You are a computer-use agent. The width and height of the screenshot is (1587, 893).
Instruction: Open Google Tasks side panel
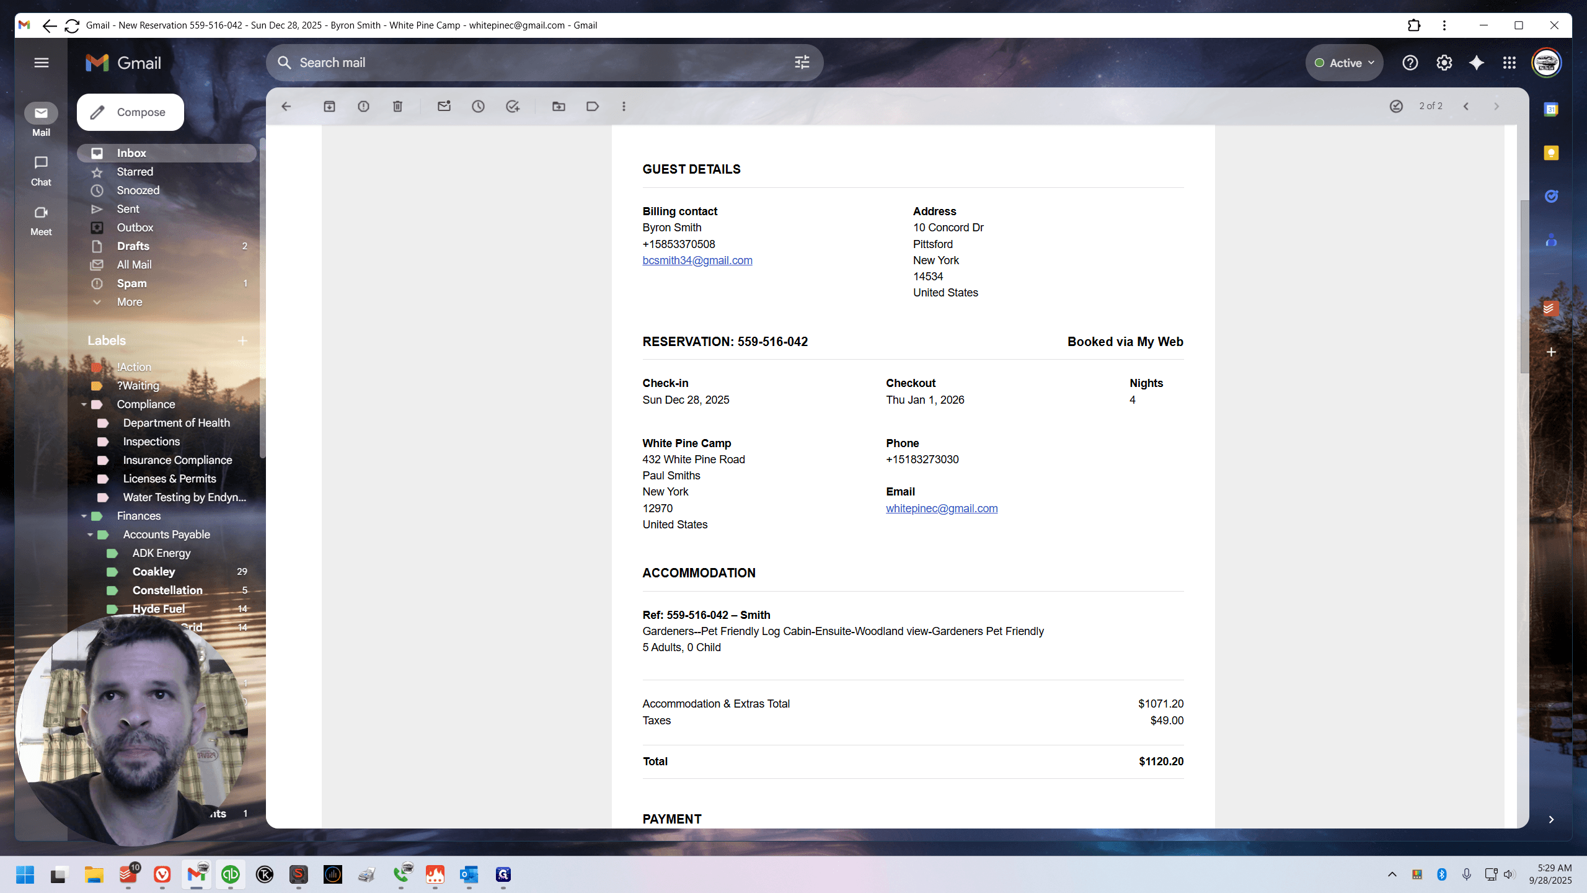pyautogui.click(x=1551, y=197)
